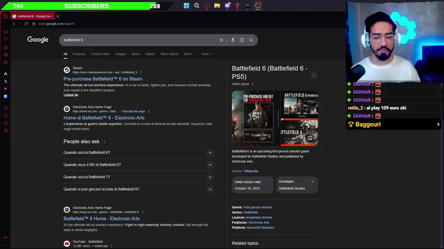Clear the search box text
Screen dimensions: 444x249
221,40
